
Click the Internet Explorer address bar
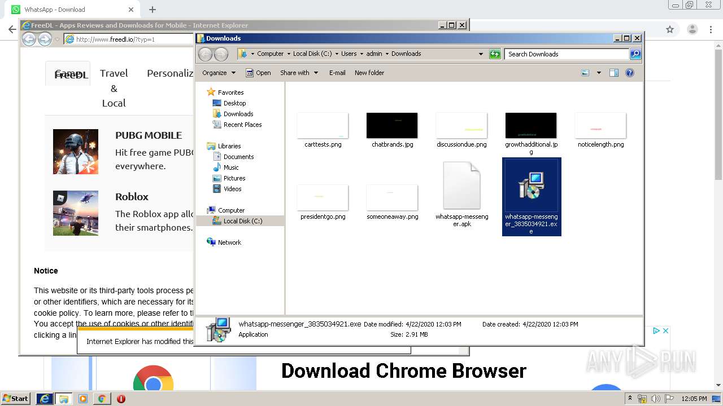129,39
